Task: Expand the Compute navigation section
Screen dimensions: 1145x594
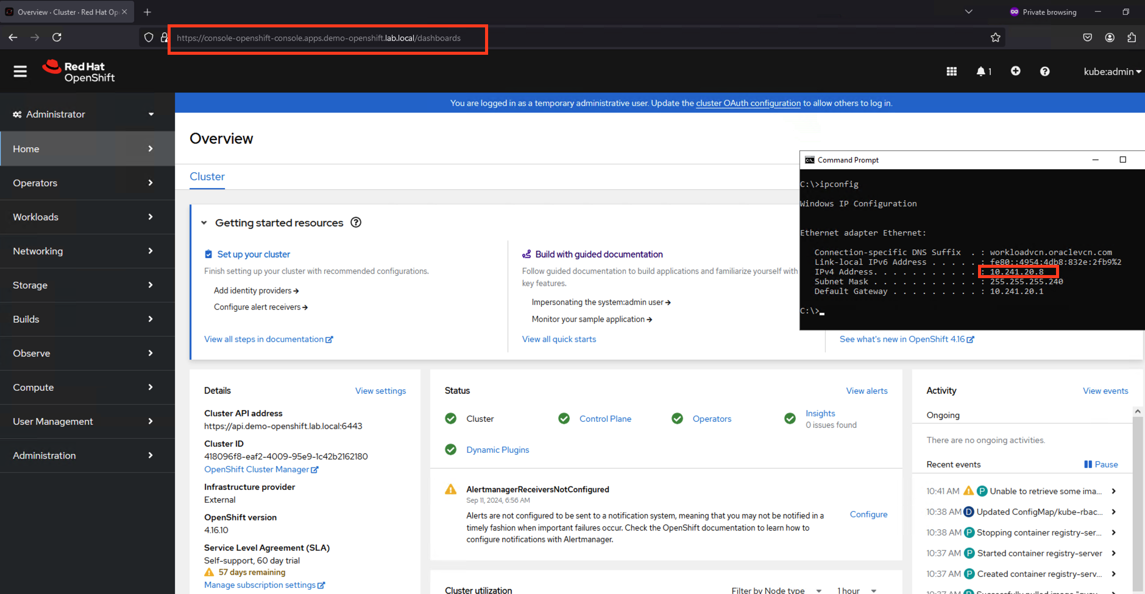Action: click(x=87, y=387)
